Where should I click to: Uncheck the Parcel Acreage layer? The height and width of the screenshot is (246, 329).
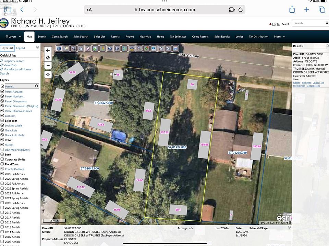click(2, 92)
